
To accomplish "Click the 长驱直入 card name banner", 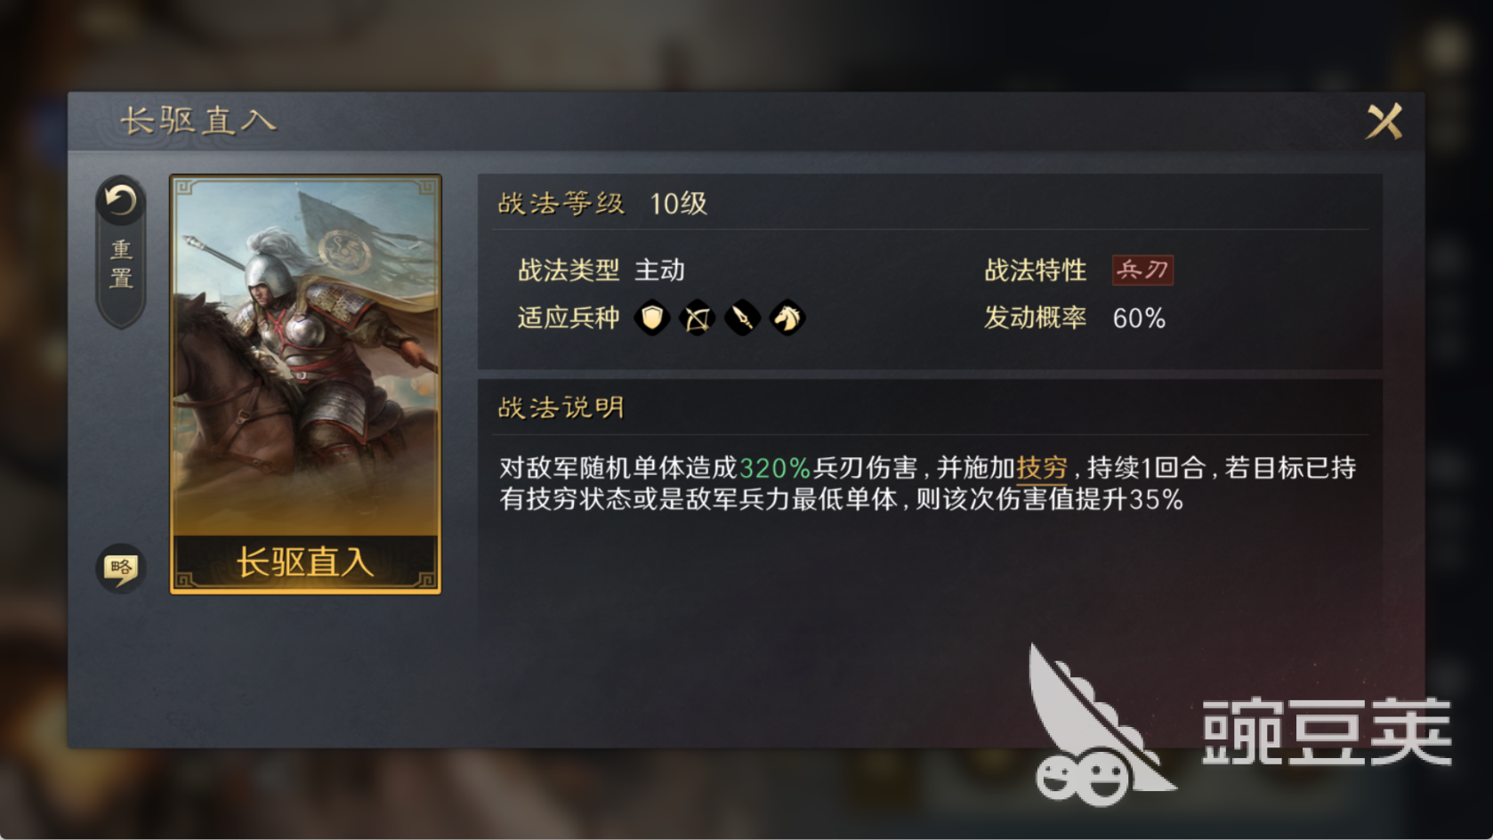I will pos(305,562).
